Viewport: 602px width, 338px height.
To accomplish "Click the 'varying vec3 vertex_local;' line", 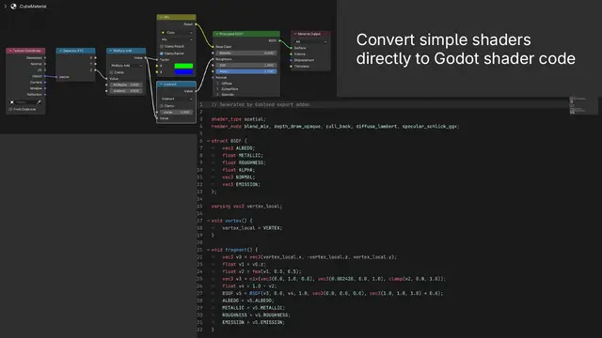I will pos(246,207).
